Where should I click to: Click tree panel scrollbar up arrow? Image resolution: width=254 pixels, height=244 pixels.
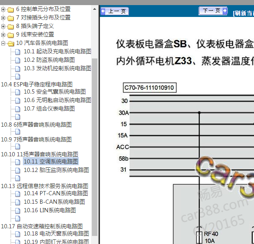pyautogui.click(x=95, y=9)
